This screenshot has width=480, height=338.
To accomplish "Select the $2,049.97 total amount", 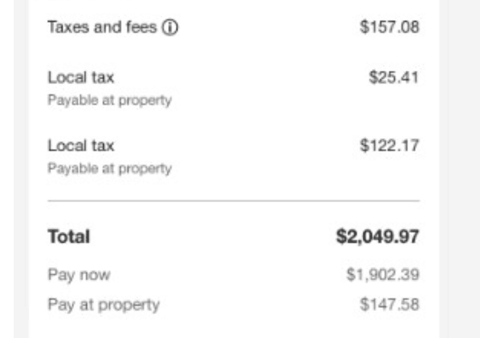I will click(377, 237).
